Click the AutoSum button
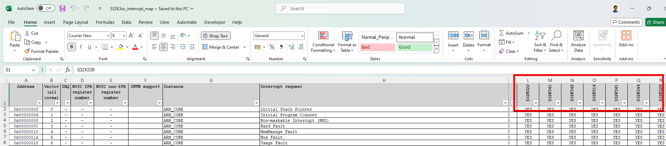This screenshot has height=146, width=666. pyautogui.click(x=511, y=33)
